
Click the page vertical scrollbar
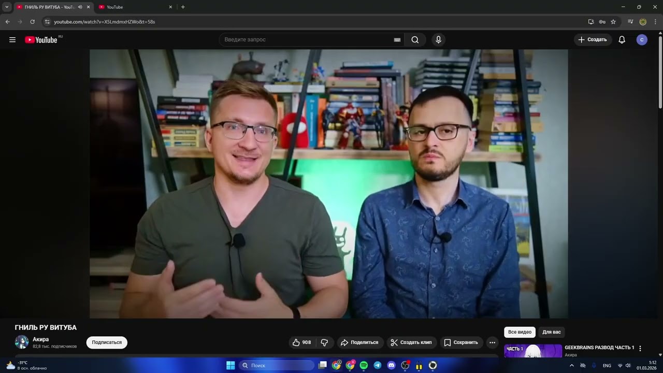pos(660,73)
